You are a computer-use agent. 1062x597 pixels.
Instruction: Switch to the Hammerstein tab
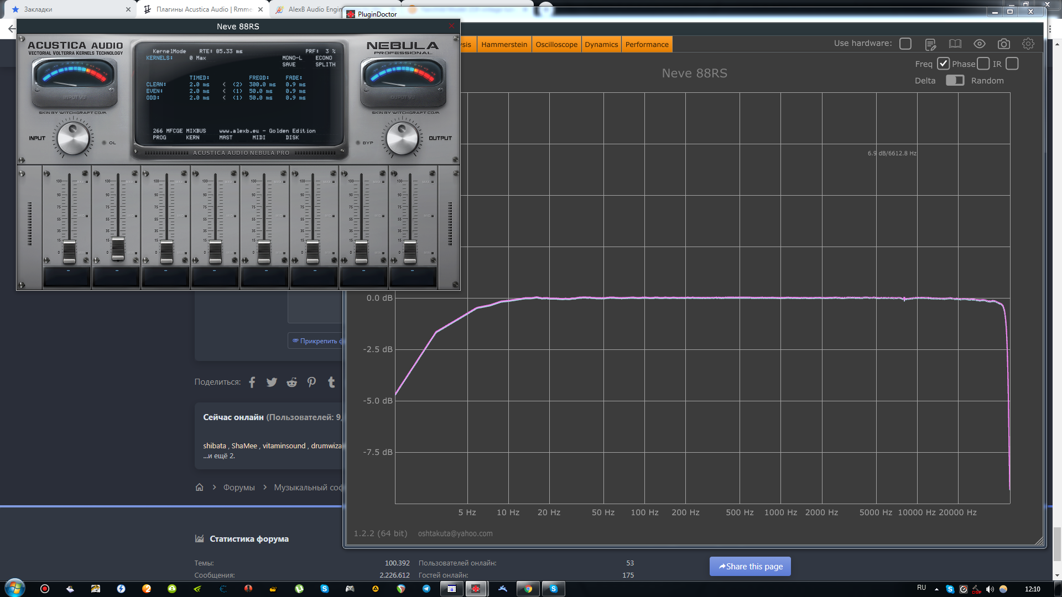tap(504, 45)
